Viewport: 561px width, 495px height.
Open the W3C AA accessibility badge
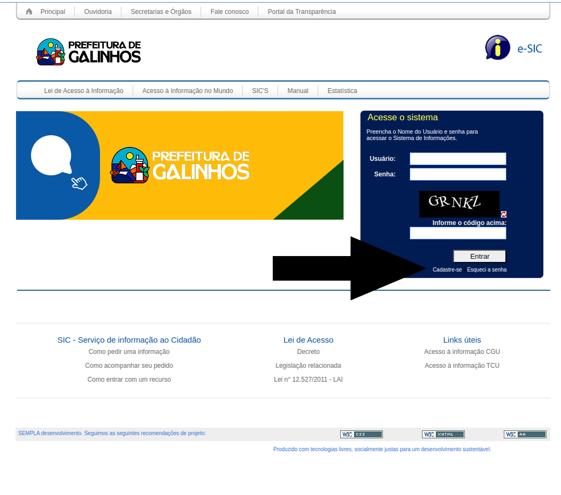(x=525, y=434)
